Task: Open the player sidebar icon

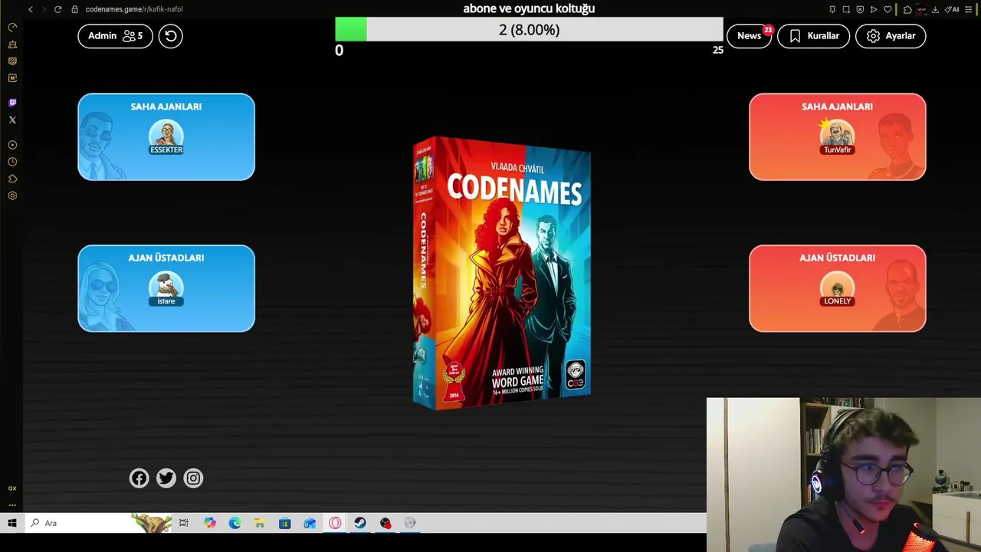Action: pos(12,145)
